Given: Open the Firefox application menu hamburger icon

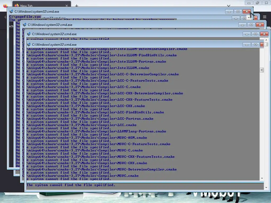Looking at the screenshot, I should (x=264, y=17).
